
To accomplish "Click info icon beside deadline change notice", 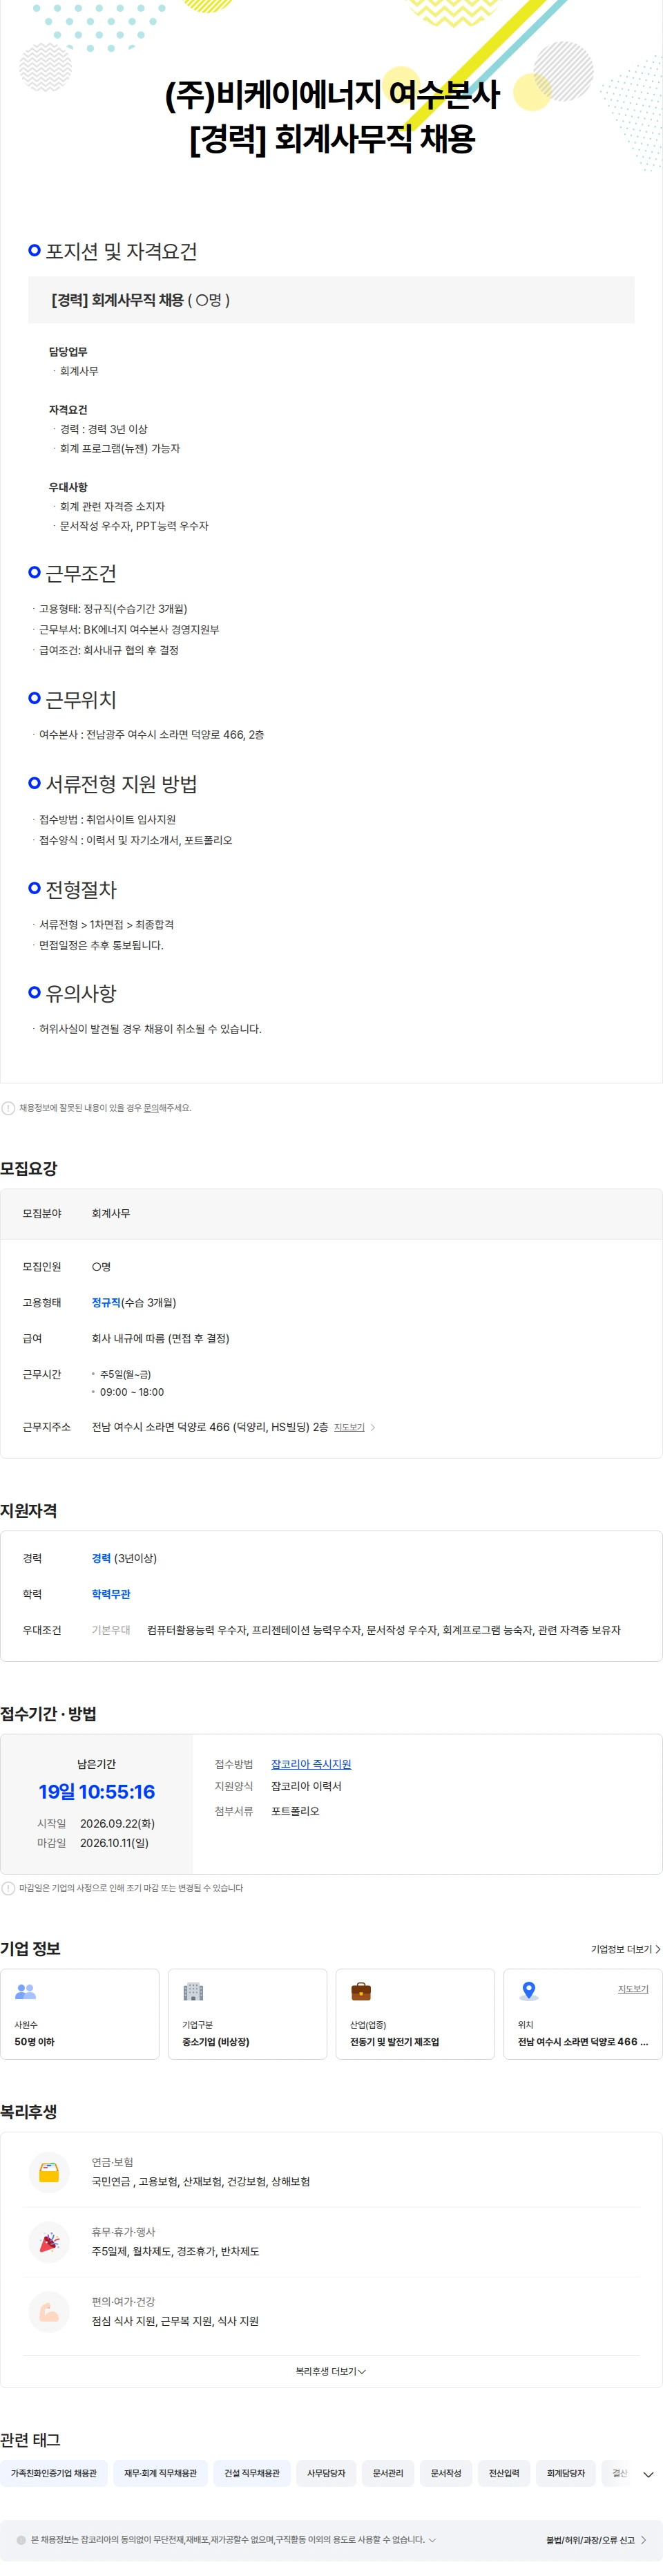I will [x=8, y=1888].
